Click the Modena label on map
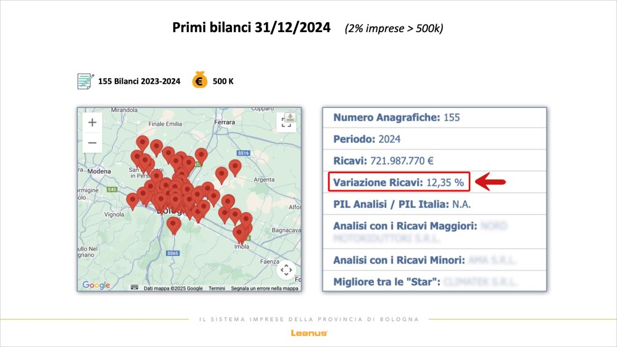Viewport: 617px width, 347px height. coord(99,171)
